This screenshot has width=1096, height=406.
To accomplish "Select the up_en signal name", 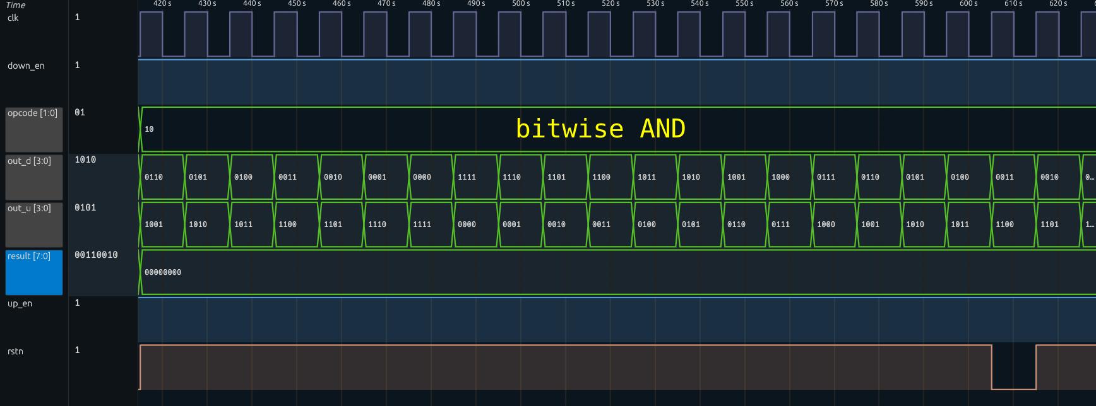I will [20, 303].
